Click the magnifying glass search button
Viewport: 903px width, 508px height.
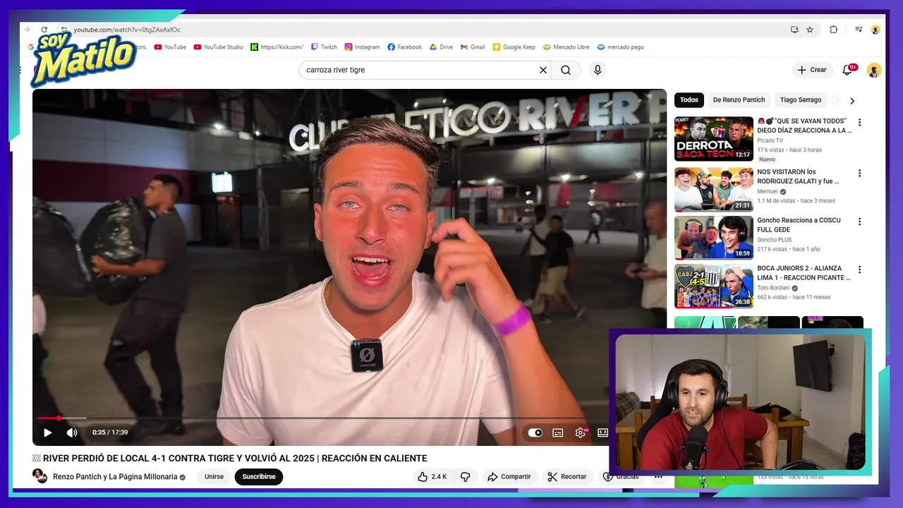click(566, 70)
